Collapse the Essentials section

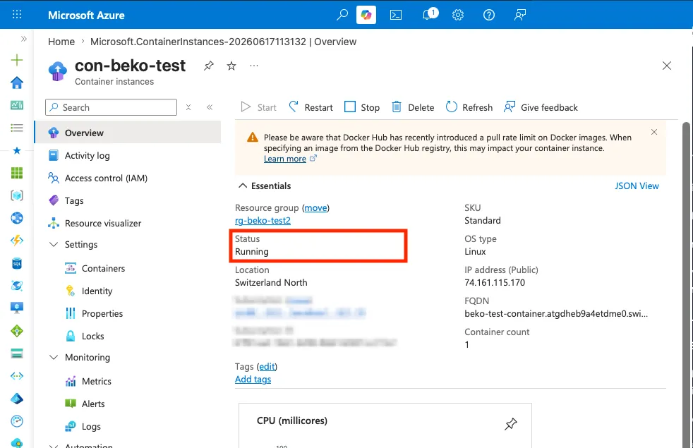[243, 186]
